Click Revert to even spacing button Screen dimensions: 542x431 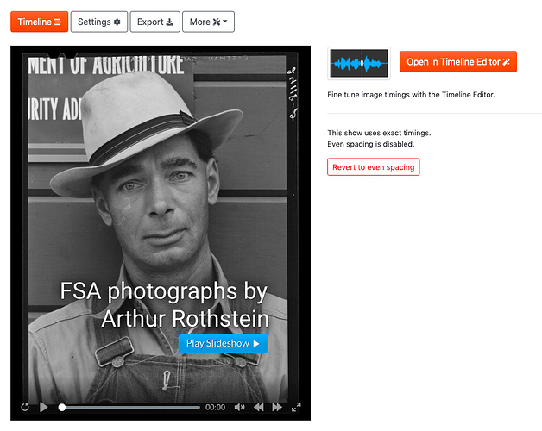click(x=374, y=167)
